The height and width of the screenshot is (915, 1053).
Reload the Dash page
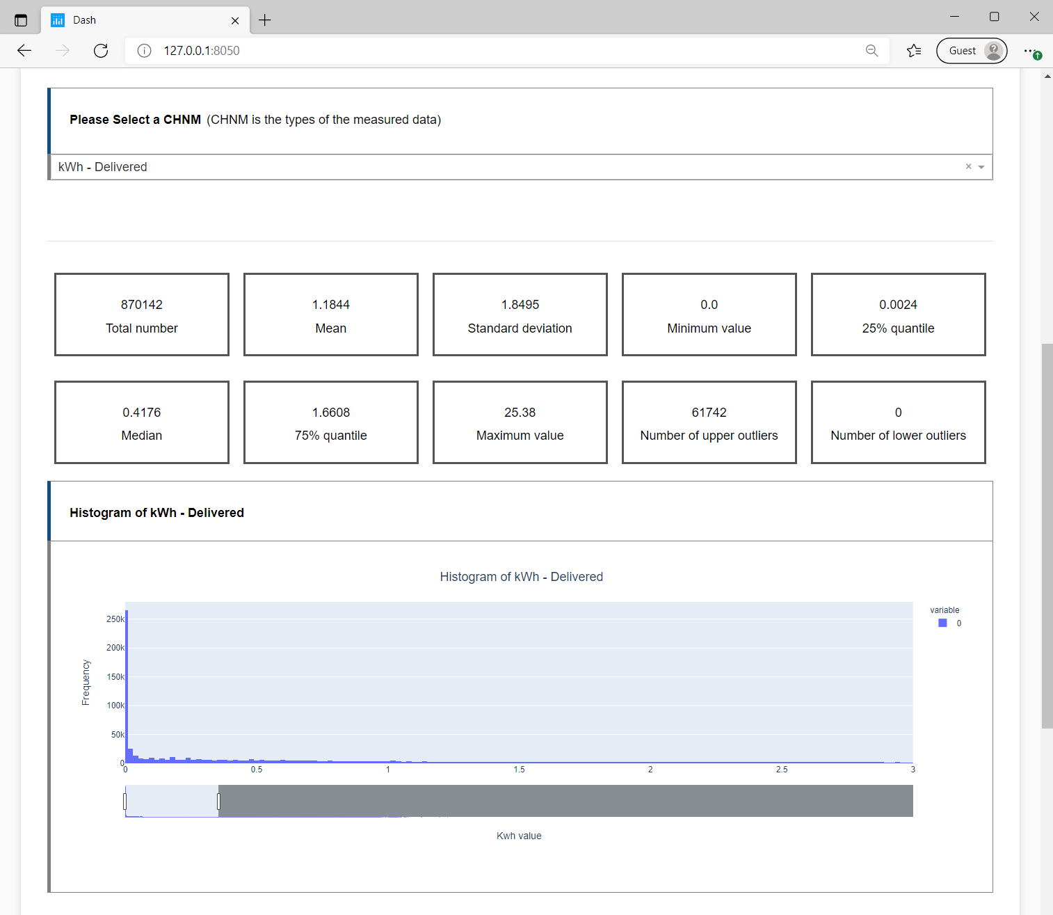(101, 50)
